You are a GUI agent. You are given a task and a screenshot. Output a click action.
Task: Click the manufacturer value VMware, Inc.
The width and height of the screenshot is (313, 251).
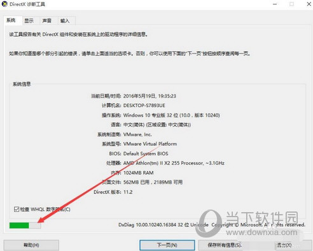coord(137,134)
